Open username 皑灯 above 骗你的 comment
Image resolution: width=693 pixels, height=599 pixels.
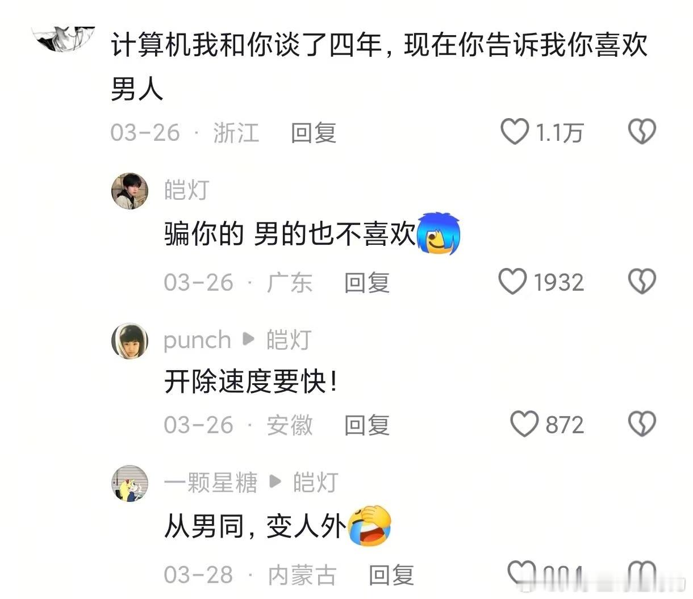[187, 190]
